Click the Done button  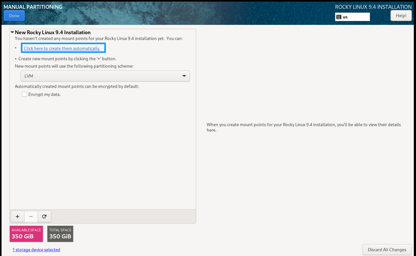[x=14, y=16]
